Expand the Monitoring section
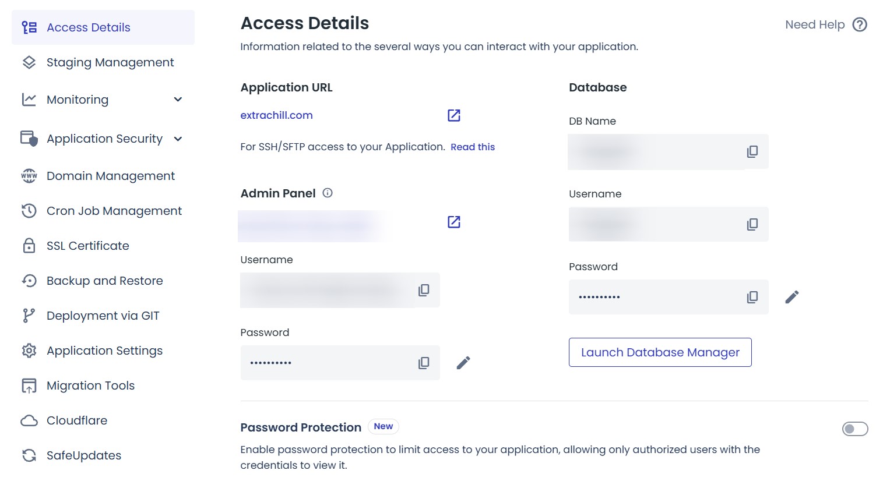Image resolution: width=876 pixels, height=481 pixels. click(178, 100)
